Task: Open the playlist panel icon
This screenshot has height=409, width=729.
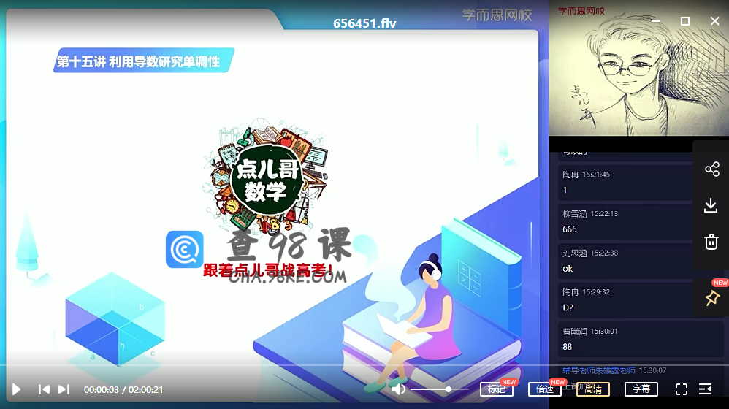Action: [x=706, y=389]
